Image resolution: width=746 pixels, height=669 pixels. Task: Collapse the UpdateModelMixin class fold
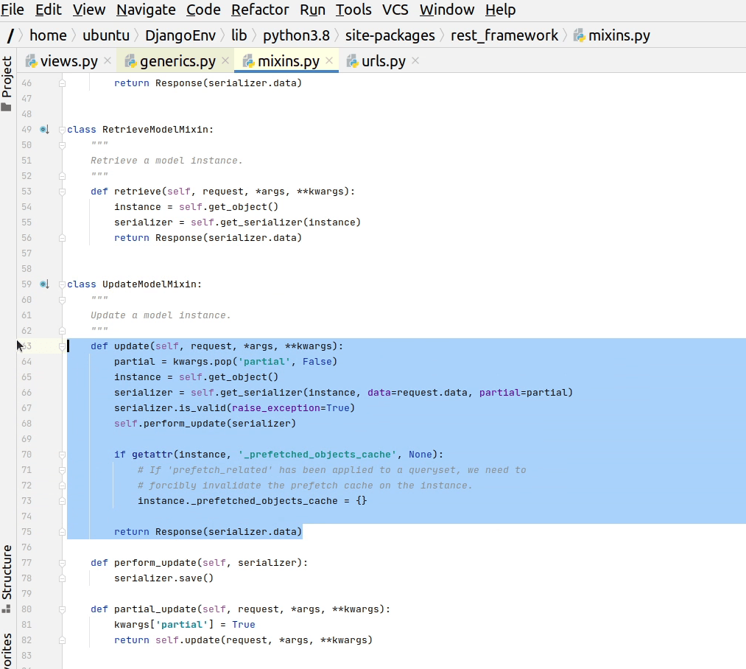[63, 284]
